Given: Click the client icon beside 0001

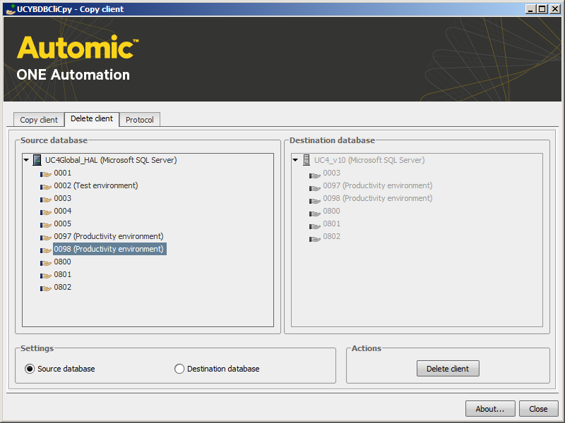Looking at the screenshot, I should (46, 174).
